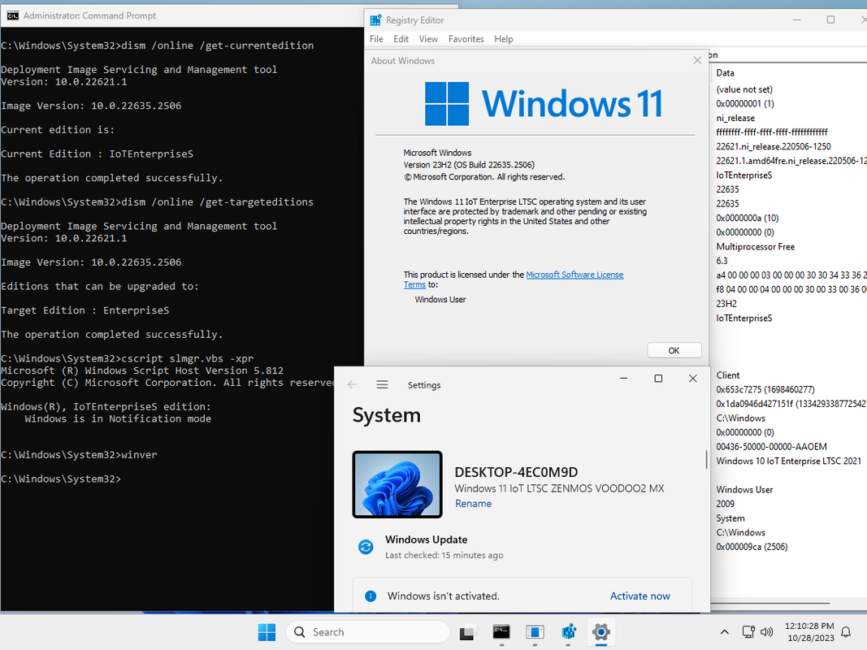Click the Registry Editor horizontal scrollbar
This screenshot has height=650, width=867.
click(x=770, y=603)
